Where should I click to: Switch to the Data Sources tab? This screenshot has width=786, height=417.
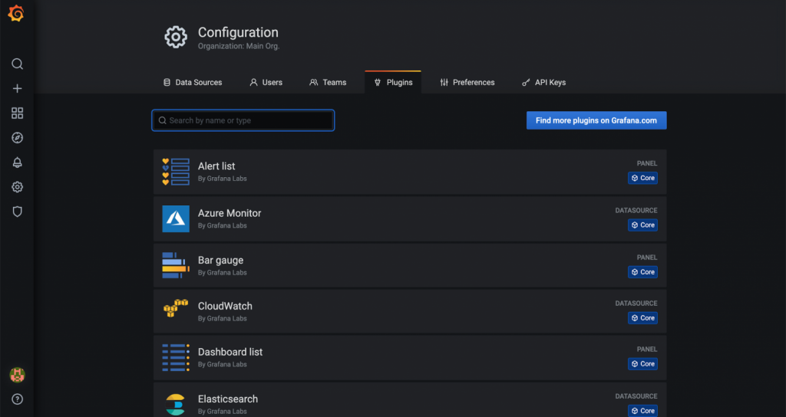point(193,82)
